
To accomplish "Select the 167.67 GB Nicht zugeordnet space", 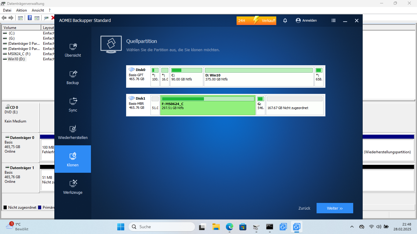I will [295, 105].
